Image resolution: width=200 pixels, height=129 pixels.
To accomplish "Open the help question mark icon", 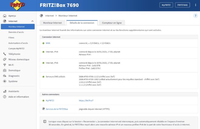I will click(195, 16).
